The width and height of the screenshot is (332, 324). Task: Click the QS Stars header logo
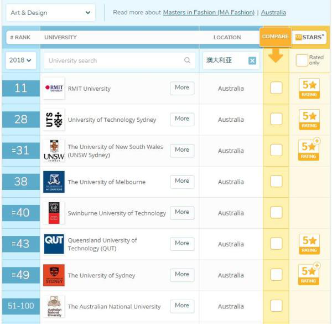coord(309,37)
